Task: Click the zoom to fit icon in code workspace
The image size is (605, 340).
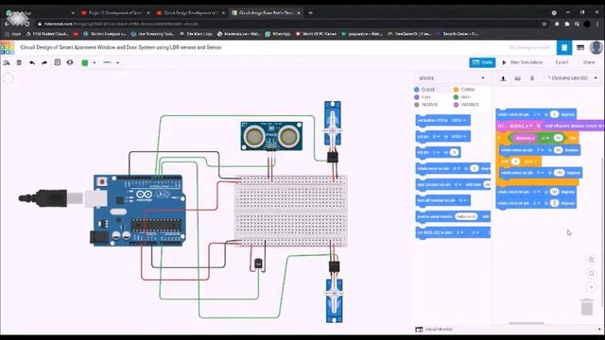Action: [591, 287]
